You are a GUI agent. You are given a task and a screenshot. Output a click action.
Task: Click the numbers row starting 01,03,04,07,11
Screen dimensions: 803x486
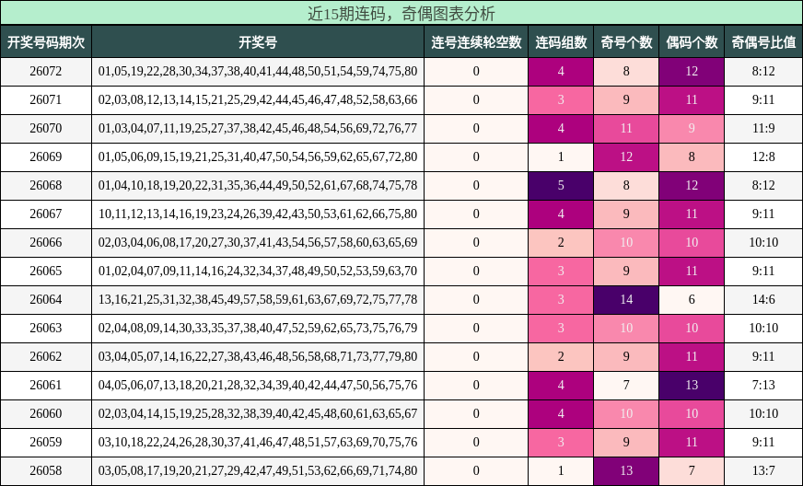tap(258, 129)
